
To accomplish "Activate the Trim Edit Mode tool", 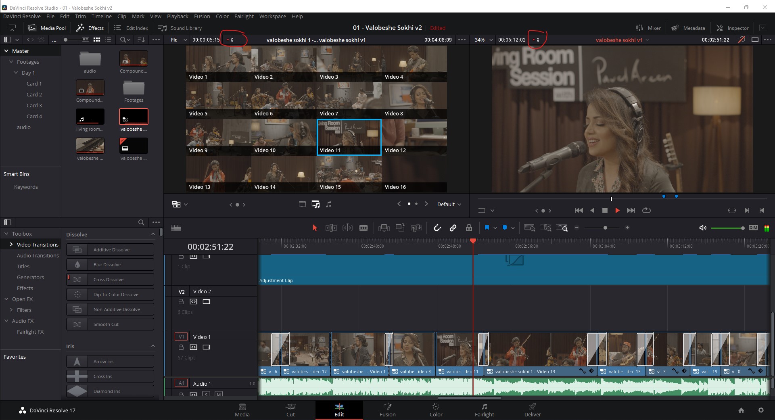I will click(331, 228).
